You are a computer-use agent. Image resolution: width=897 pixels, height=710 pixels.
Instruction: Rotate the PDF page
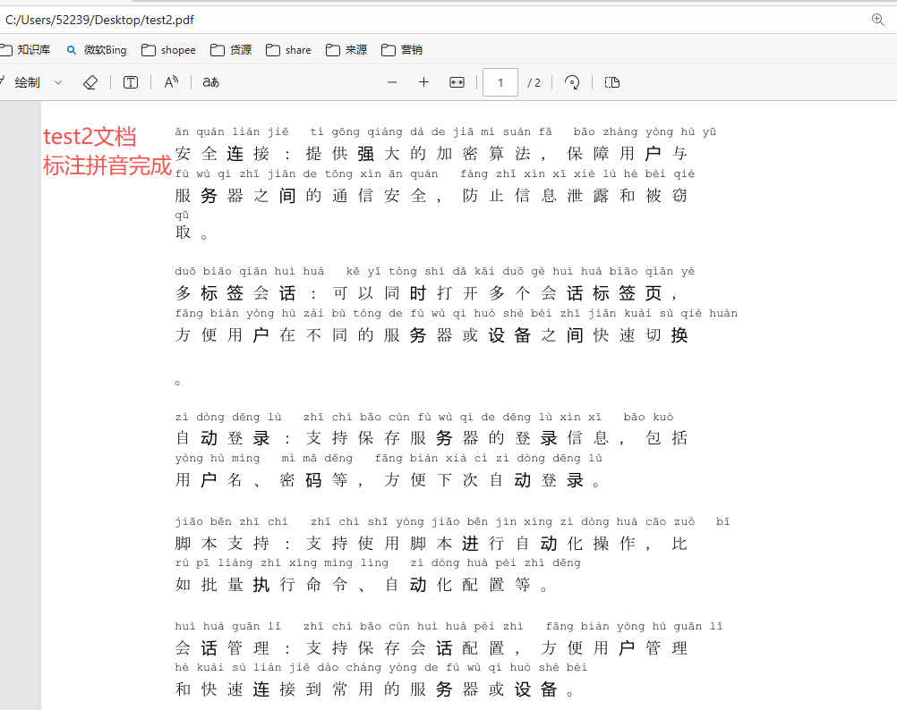[x=572, y=82]
